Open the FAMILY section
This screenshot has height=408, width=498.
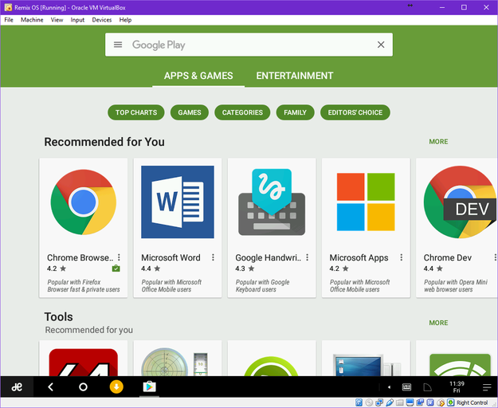point(296,112)
